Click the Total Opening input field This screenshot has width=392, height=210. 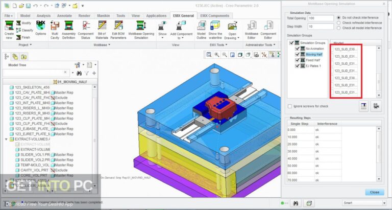coord(321,18)
